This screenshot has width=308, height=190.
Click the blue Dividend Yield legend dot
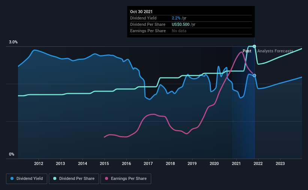(x=12, y=178)
